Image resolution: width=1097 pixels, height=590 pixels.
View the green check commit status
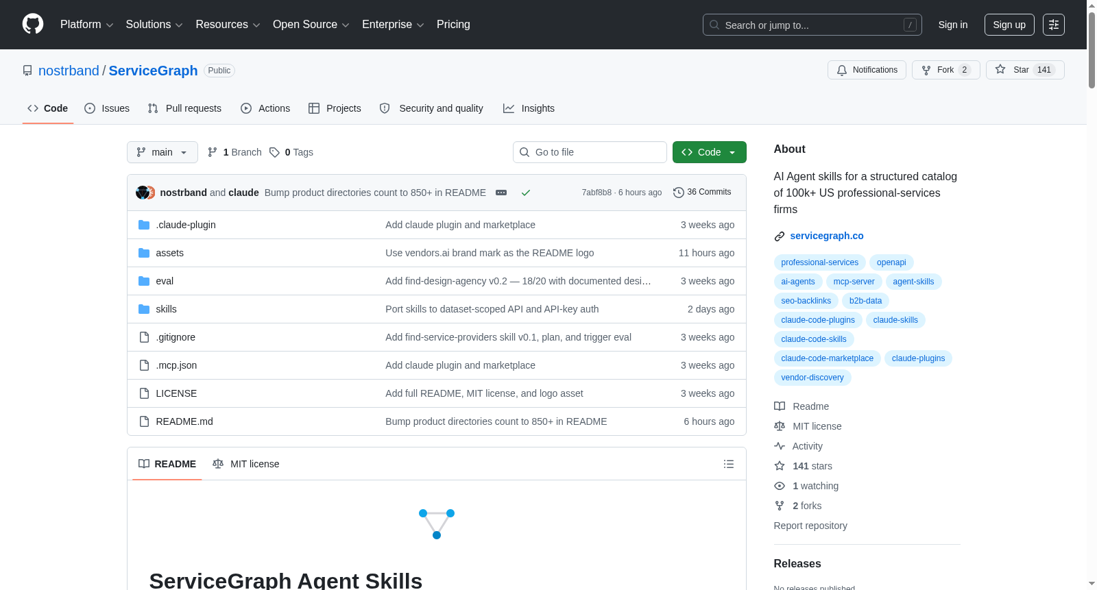tap(526, 193)
